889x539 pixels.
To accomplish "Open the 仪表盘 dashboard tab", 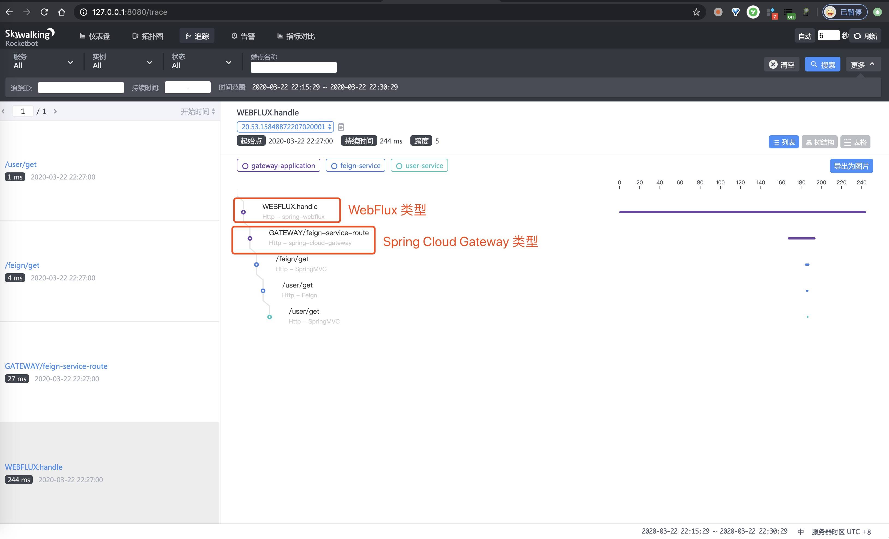I will pyautogui.click(x=94, y=36).
